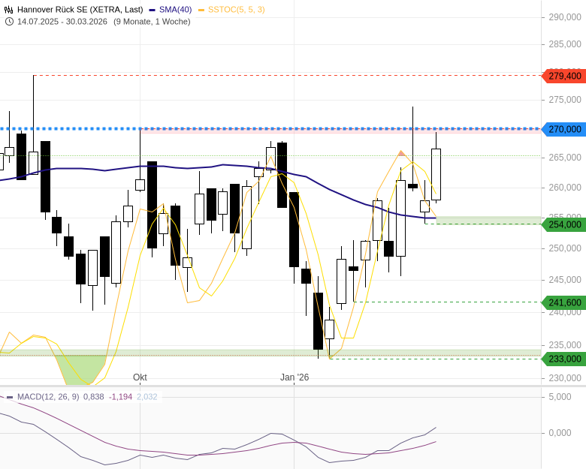Screen dimensions: 586x469
Task: Click the clock icon beside date range
Action: point(9,21)
